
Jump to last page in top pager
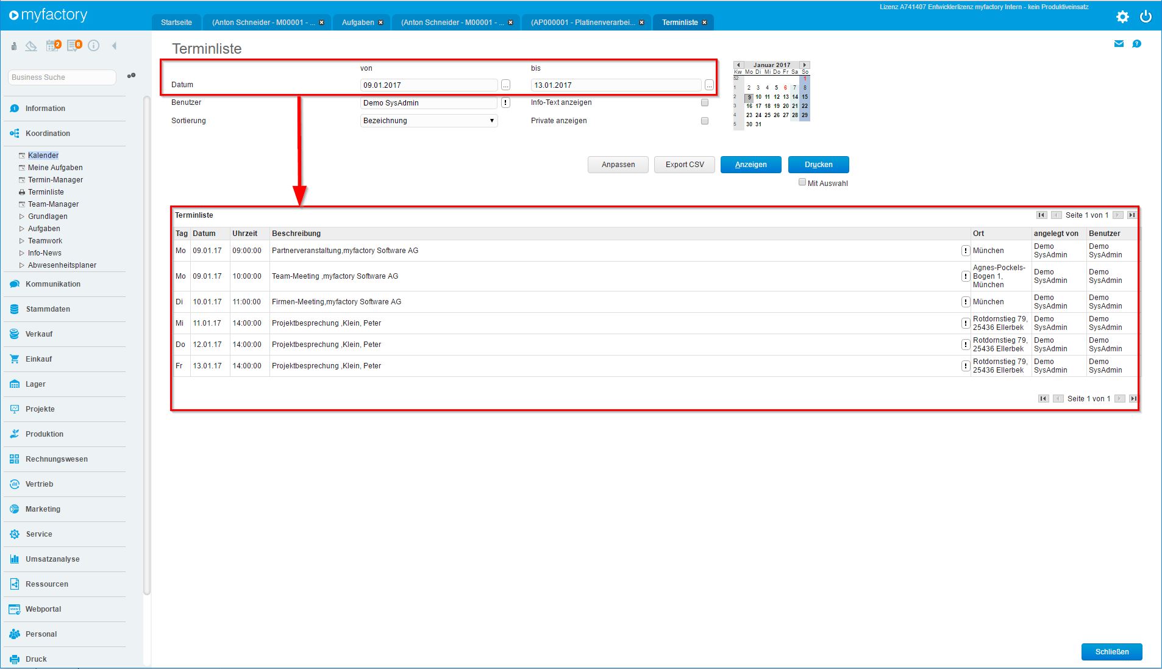[x=1132, y=215]
